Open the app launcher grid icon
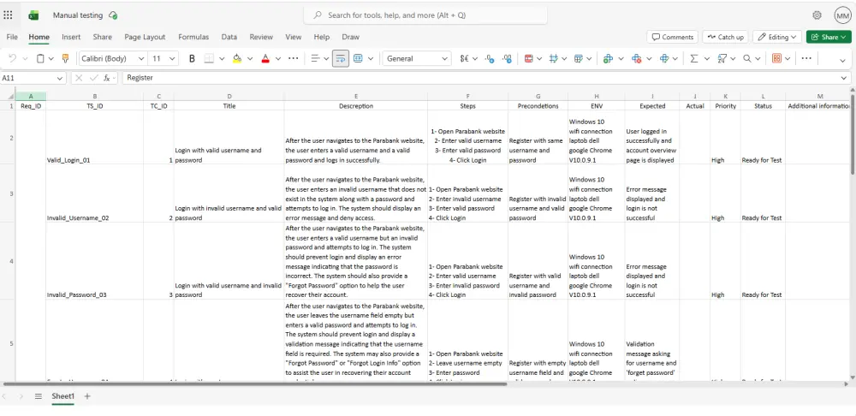Image resolution: width=856 pixels, height=416 pixels. [8, 15]
